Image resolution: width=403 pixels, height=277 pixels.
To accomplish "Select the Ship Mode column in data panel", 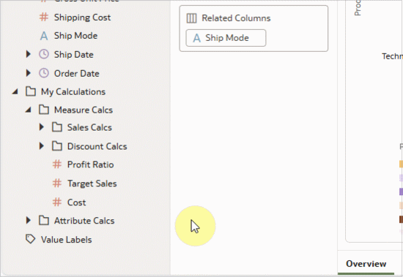I will pyautogui.click(x=75, y=36).
